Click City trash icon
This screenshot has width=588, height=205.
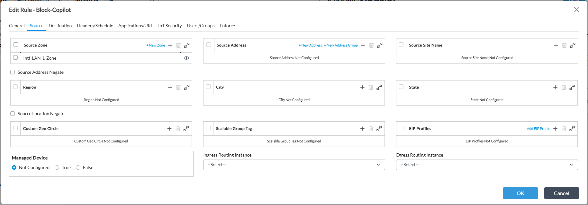click(x=371, y=87)
